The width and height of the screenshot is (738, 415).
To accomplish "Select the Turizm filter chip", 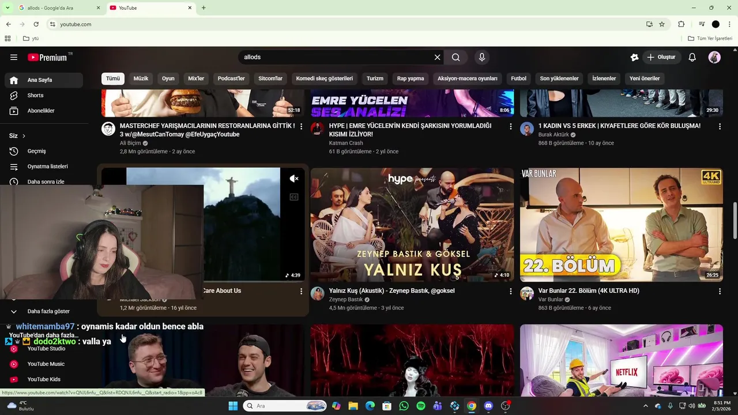I will [375, 78].
